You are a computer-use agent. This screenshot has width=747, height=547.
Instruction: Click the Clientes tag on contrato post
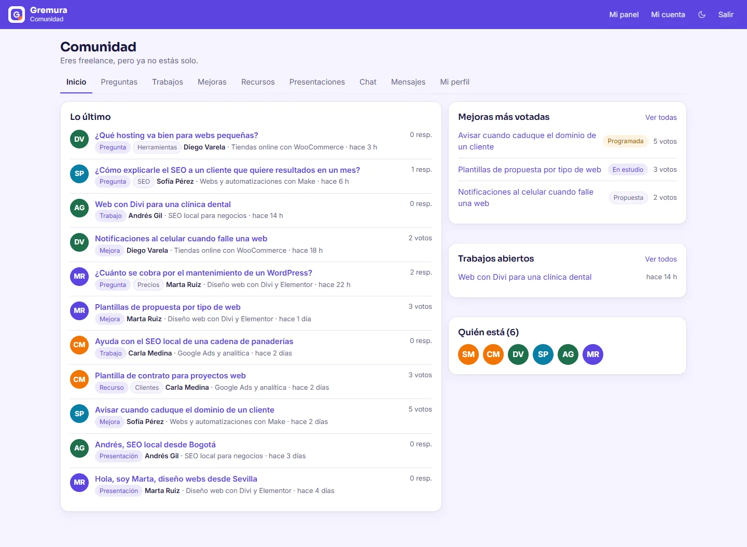[147, 388]
